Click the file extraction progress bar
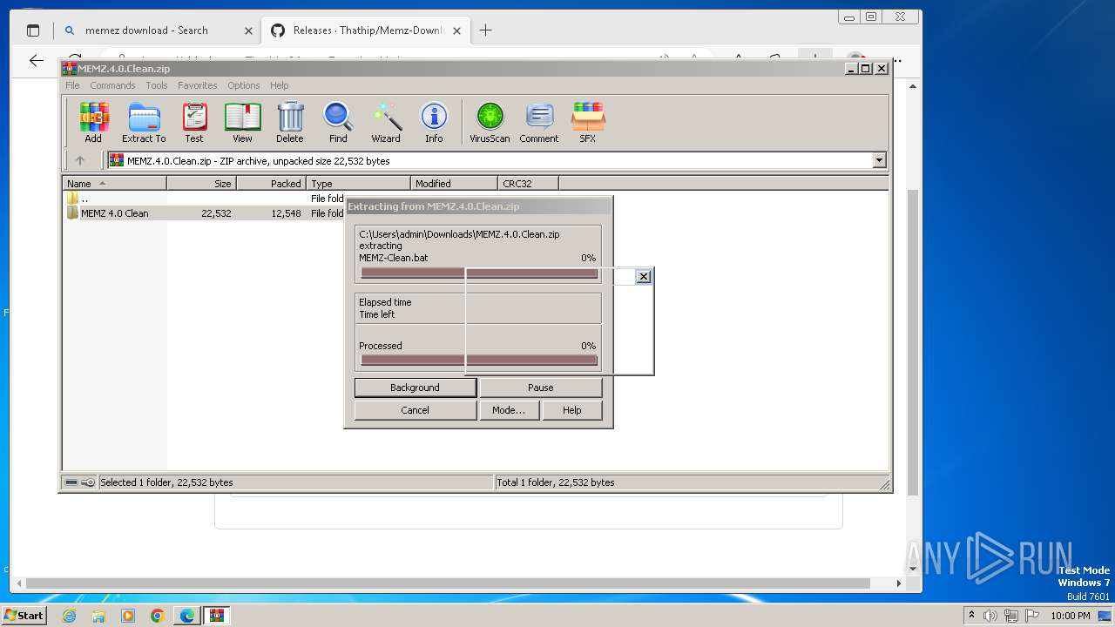The width and height of the screenshot is (1115, 627). 479,273
